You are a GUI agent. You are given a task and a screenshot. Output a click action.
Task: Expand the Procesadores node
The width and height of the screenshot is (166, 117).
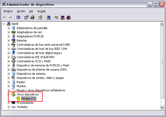click(x=9, y=103)
